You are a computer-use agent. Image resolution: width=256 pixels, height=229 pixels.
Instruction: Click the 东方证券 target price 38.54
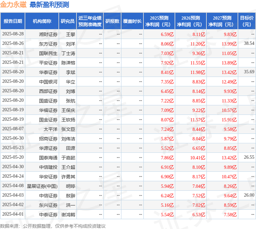[x=249, y=43]
